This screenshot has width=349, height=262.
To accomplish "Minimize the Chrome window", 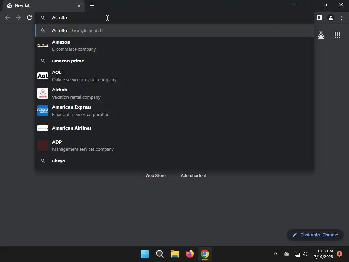I will (x=309, y=5).
